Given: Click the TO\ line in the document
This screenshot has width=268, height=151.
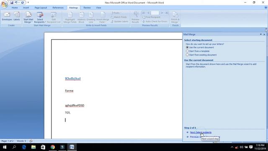Looking at the screenshot, I should pyautogui.click(x=67, y=113).
